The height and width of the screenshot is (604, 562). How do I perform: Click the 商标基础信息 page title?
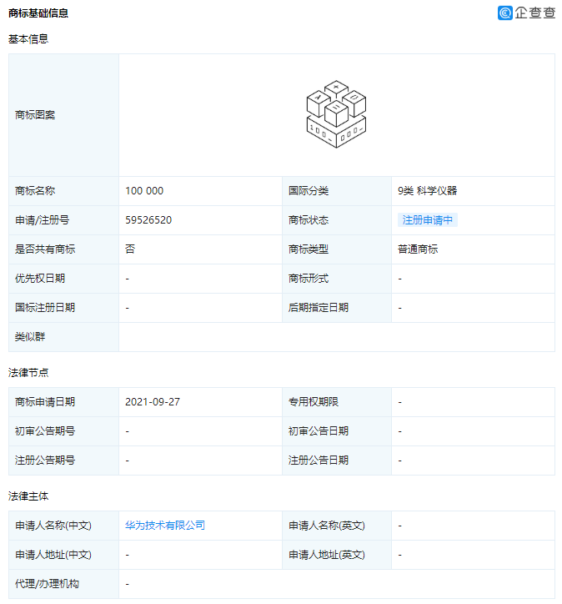coord(38,13)
